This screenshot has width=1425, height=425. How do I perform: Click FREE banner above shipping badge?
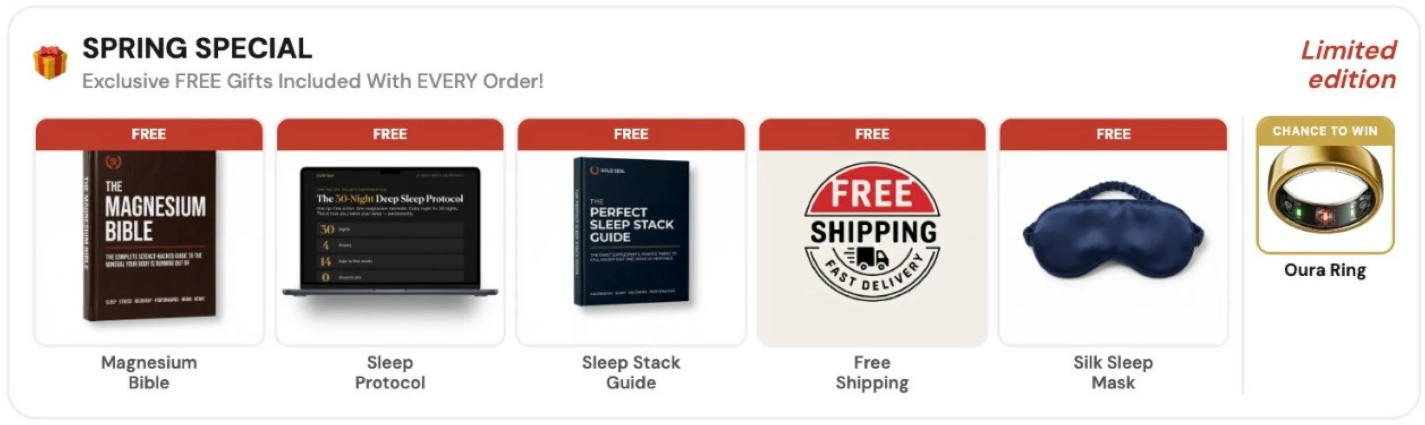coord(872,134)
